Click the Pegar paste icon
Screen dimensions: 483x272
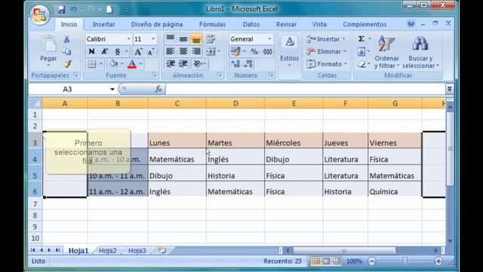pos(48,45)
